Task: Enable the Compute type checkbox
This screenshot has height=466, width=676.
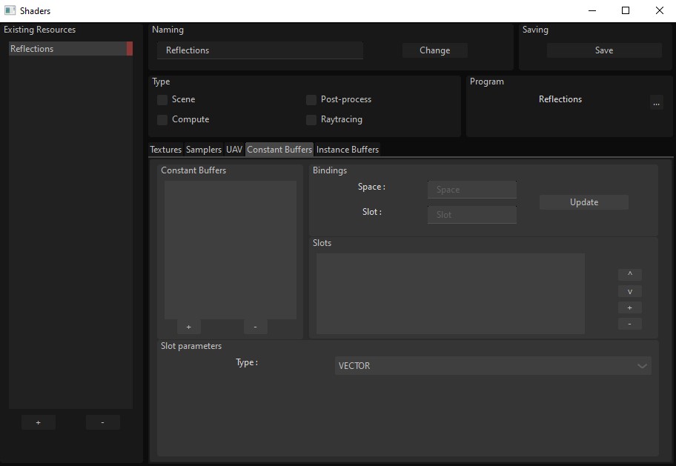Action: (x=162, y=120)
